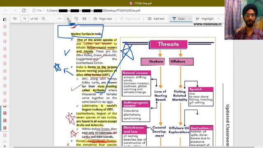Click the Offshore box in diagram
Screen dimensions: 263x148
[x=181, y=62]
